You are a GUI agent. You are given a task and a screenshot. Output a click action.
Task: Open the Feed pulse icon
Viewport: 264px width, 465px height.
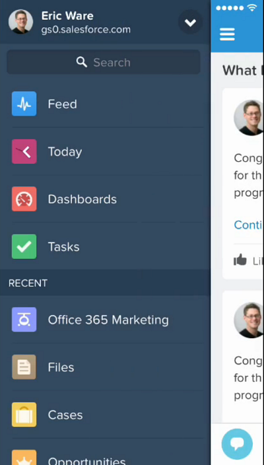coord(24,104)
